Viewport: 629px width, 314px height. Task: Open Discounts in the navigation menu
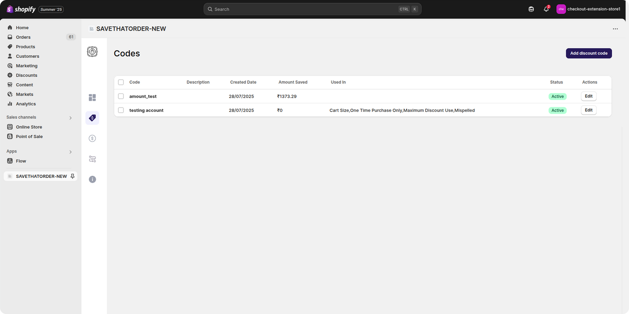click(26, 75)
